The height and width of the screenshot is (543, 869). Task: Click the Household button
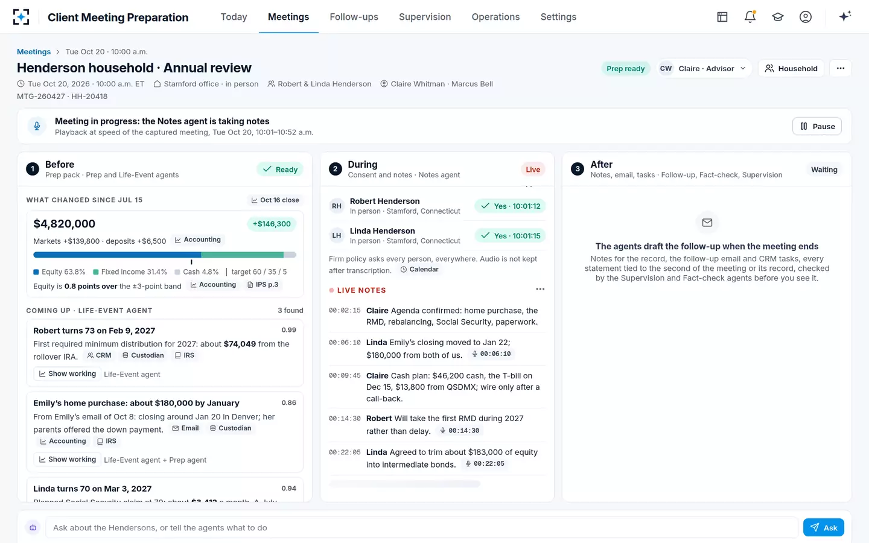[791, 68]
